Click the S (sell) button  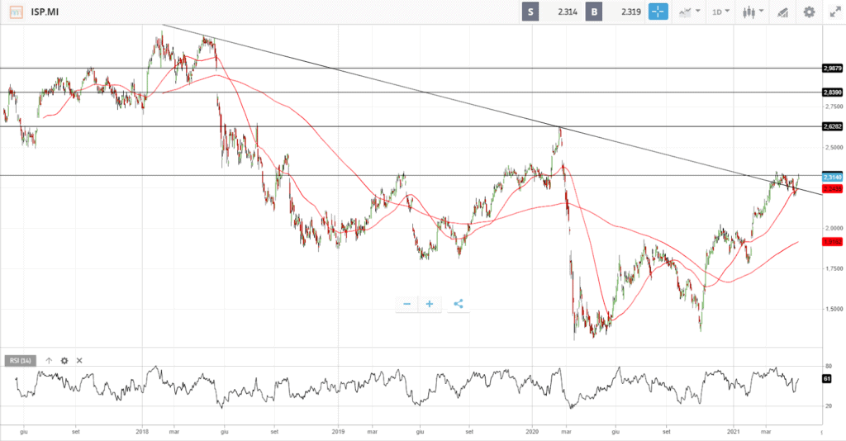[x=530, y=12]
